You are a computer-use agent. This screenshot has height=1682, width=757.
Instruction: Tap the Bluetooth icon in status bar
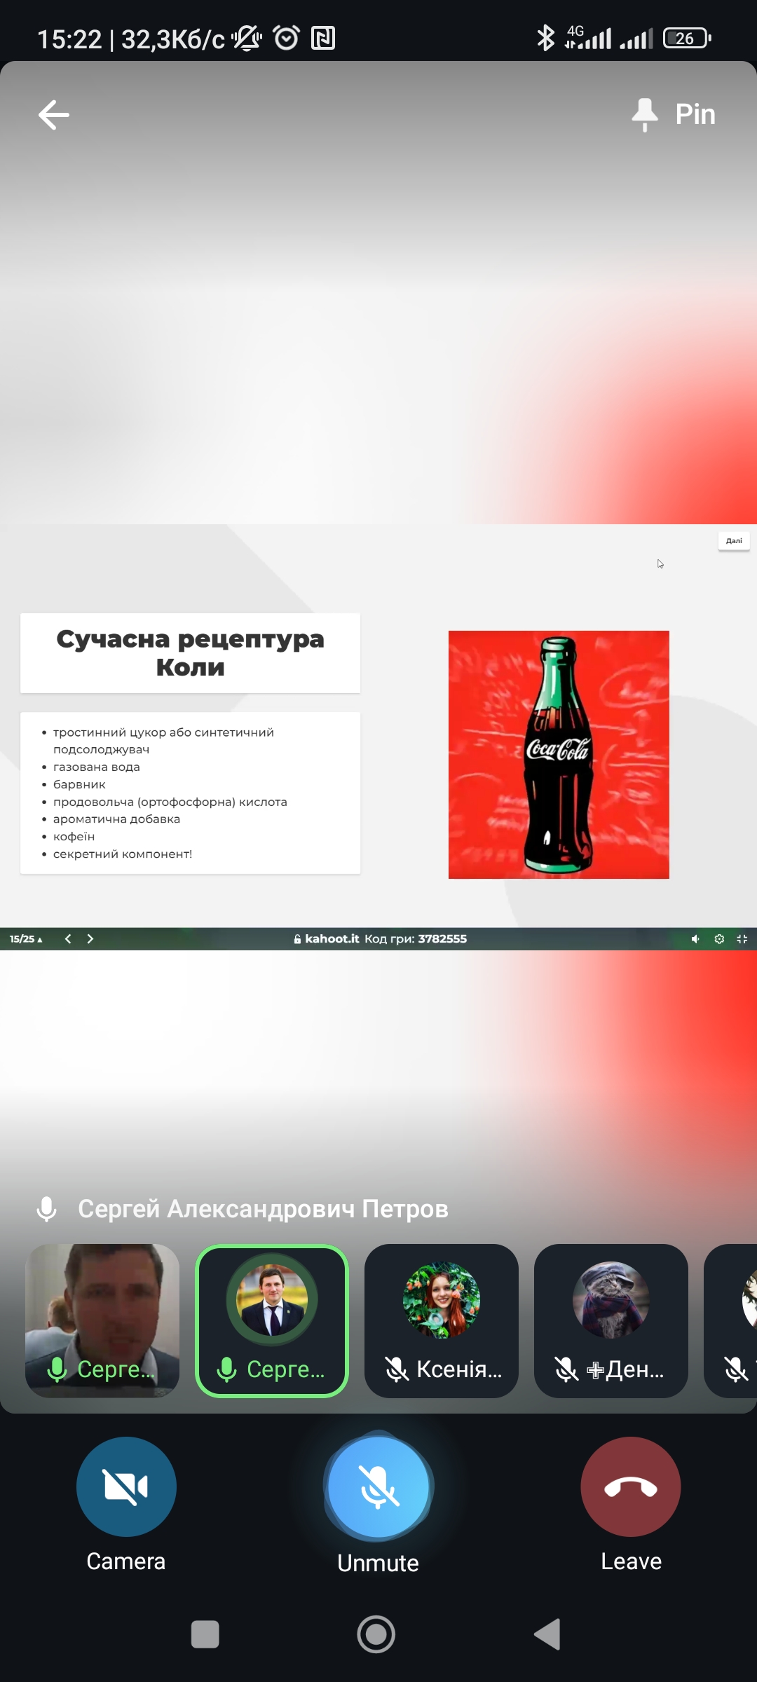545,38
